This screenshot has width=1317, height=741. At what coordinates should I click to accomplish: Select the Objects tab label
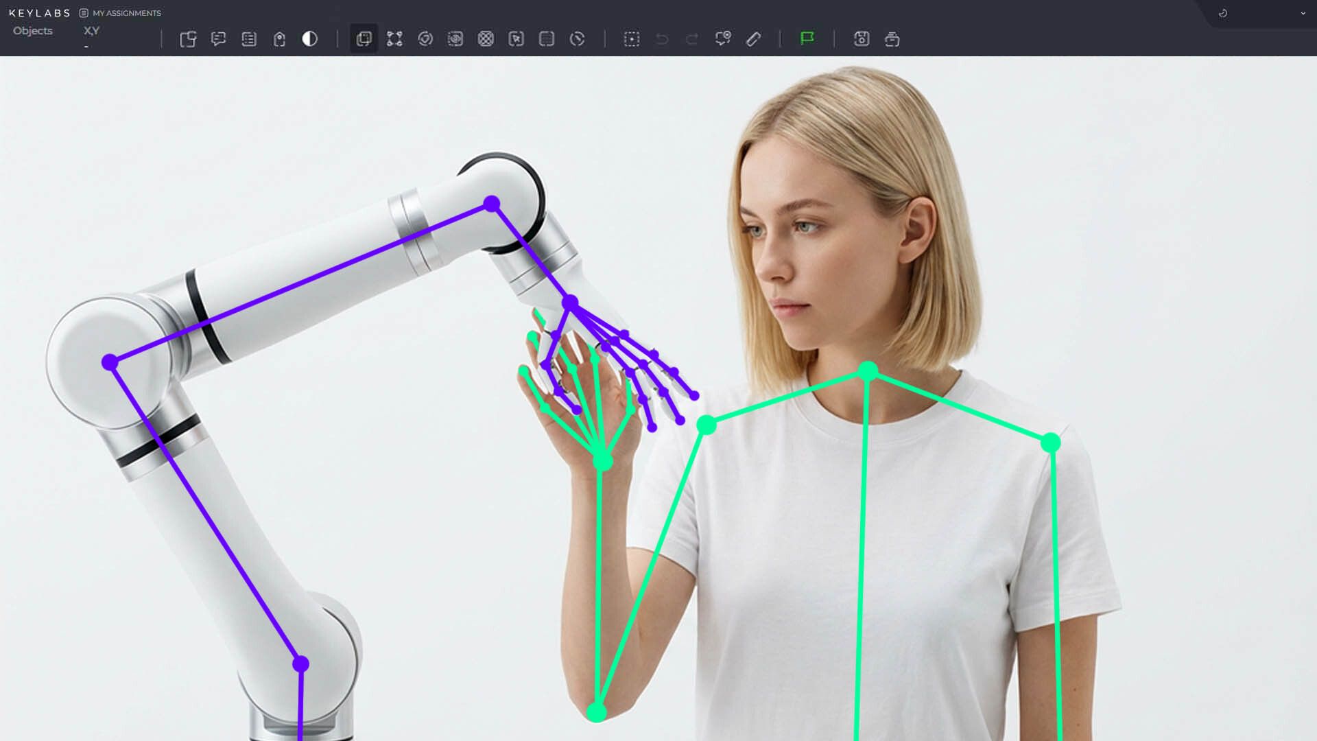(x=33, y=31)
